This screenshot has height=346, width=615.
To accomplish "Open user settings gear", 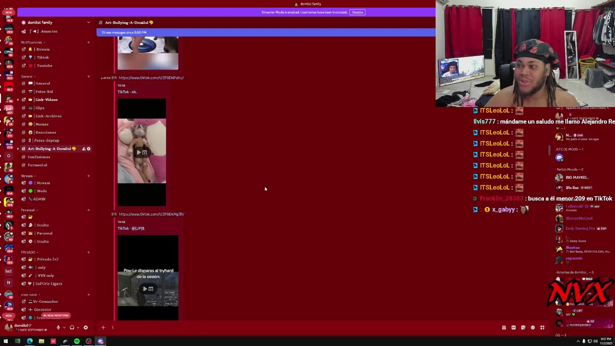I will tap(86, 328).
